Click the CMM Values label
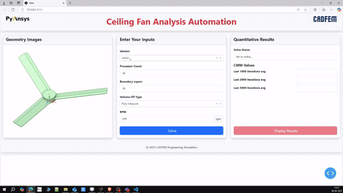This screenshot has height=193, width=343. (x=244, y=65)
